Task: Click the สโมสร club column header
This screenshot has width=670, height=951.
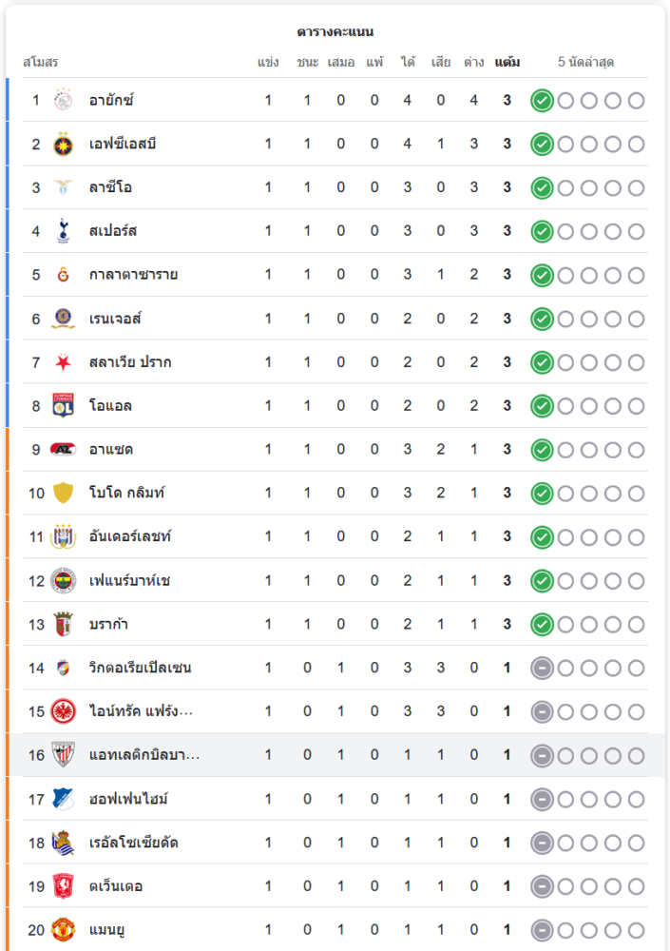Action: pyautogui.click(x=41, y=63)
